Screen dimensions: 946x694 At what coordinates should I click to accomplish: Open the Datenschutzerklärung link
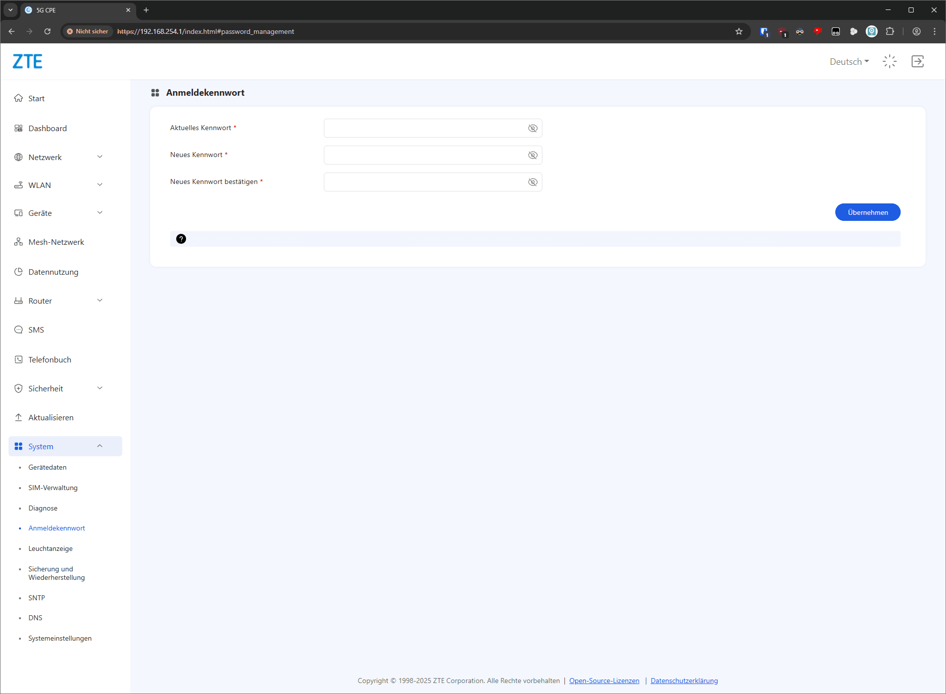(x=684, y=681)
